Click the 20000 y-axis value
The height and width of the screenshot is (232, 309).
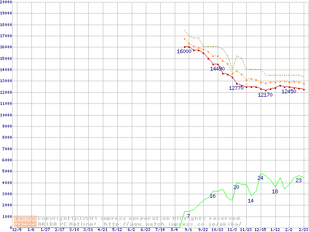click(x=6, y=2)
